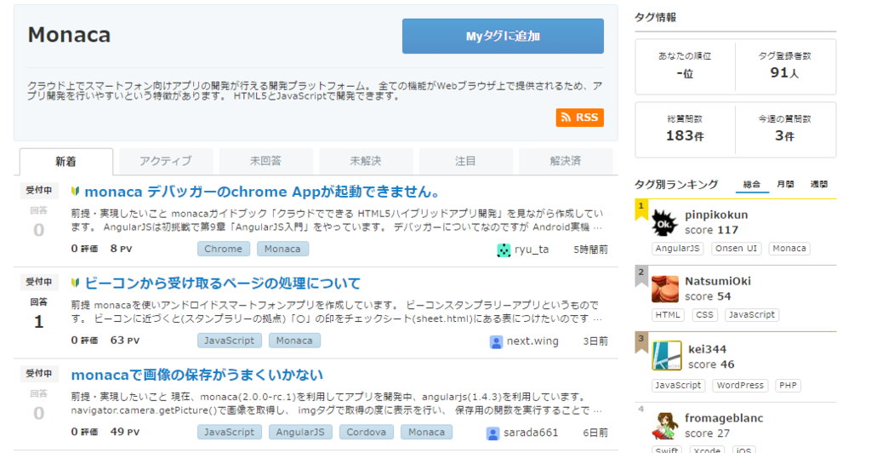The height and width of the screenshot is (453, 871).
Task: Click fromageblanc's avatar image
Action: pyautogui.click(x=665, y=426)
